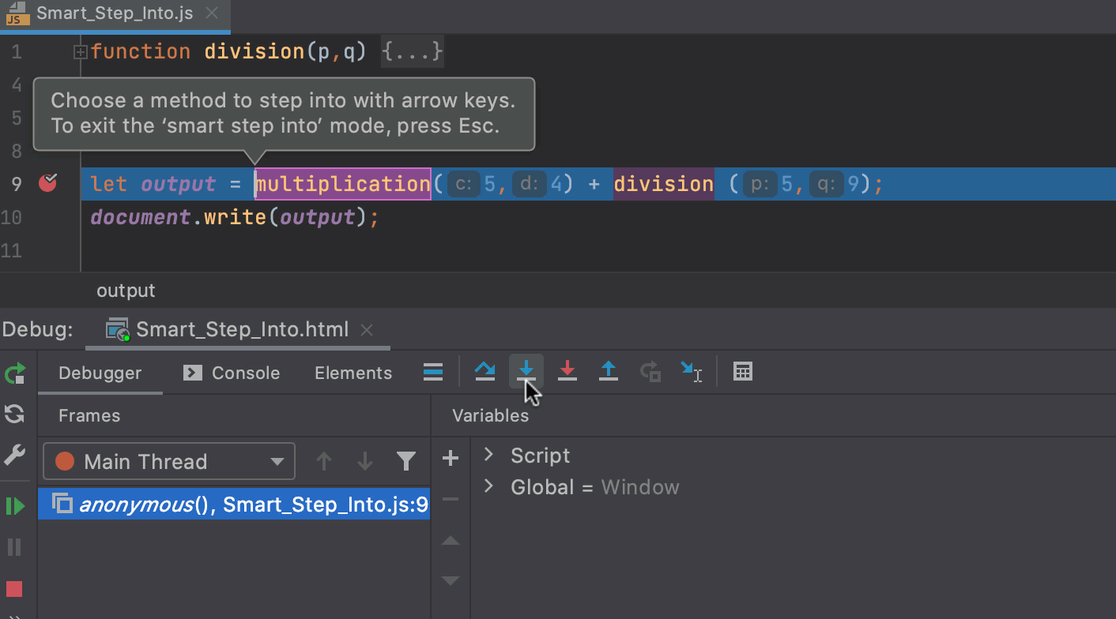Open debugger settings wrench icon
Screen dimensions: 1116x619
[15, 455]
